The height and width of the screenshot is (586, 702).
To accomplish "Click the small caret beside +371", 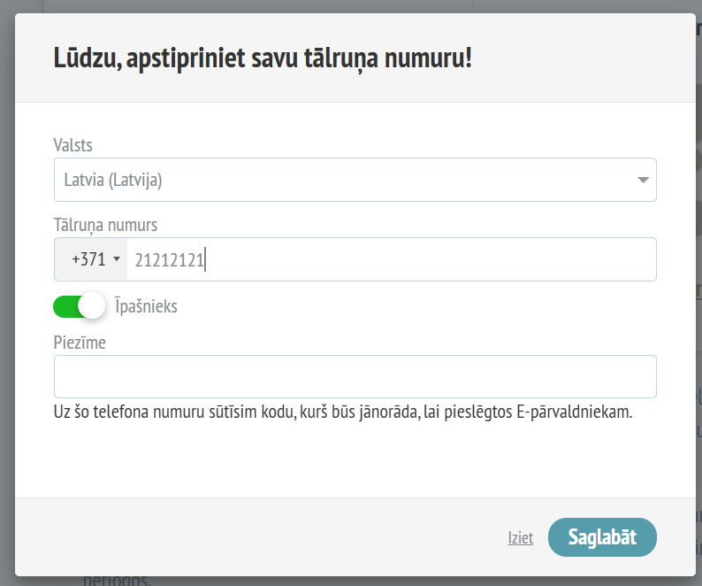I will (x=117, y=258).
